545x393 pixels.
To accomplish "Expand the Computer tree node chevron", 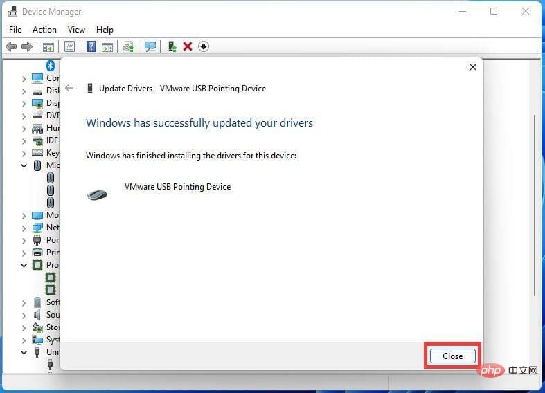I will click(x=24, y=79).
